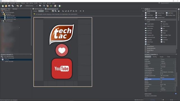Click the New File toolbar icon
Image resolution: width=180 pixels, height=101 pixels.
(x=3, y=6)
